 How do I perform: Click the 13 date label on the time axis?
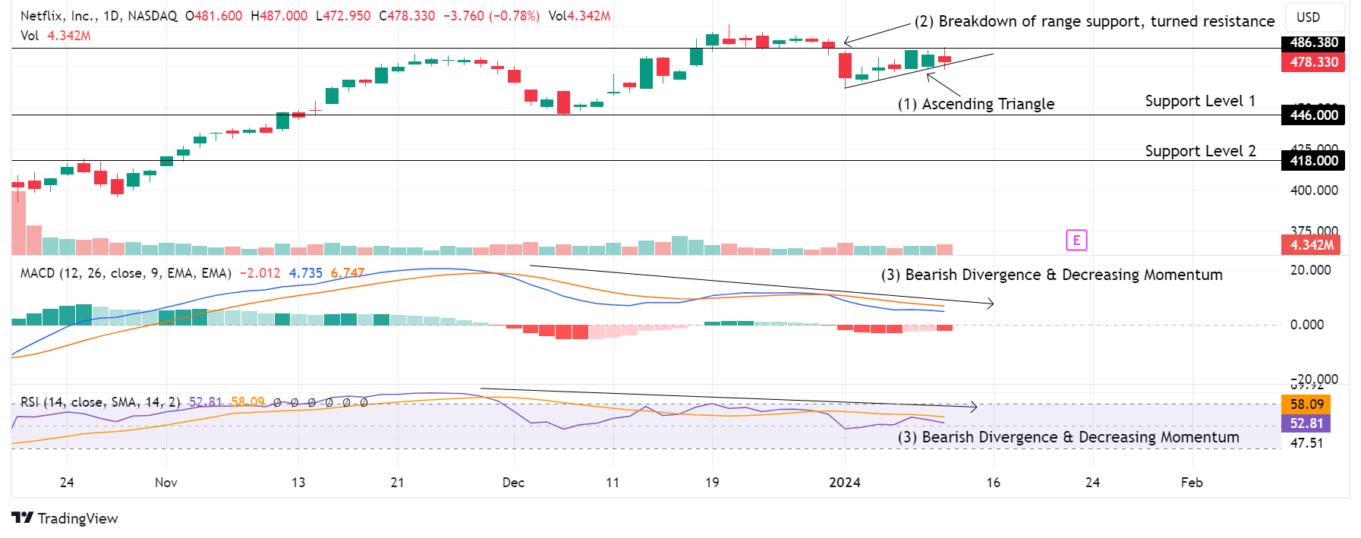click(x=298, y=483)
